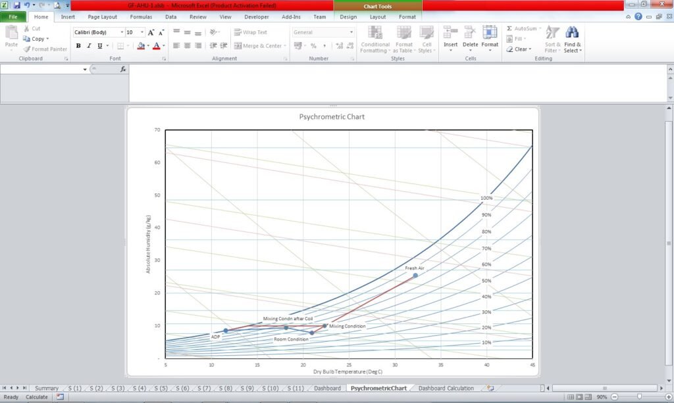This screenshot has height=403, width=674.
Task: Open Microsoft Excel Help question mark
Action: (638, 16)
